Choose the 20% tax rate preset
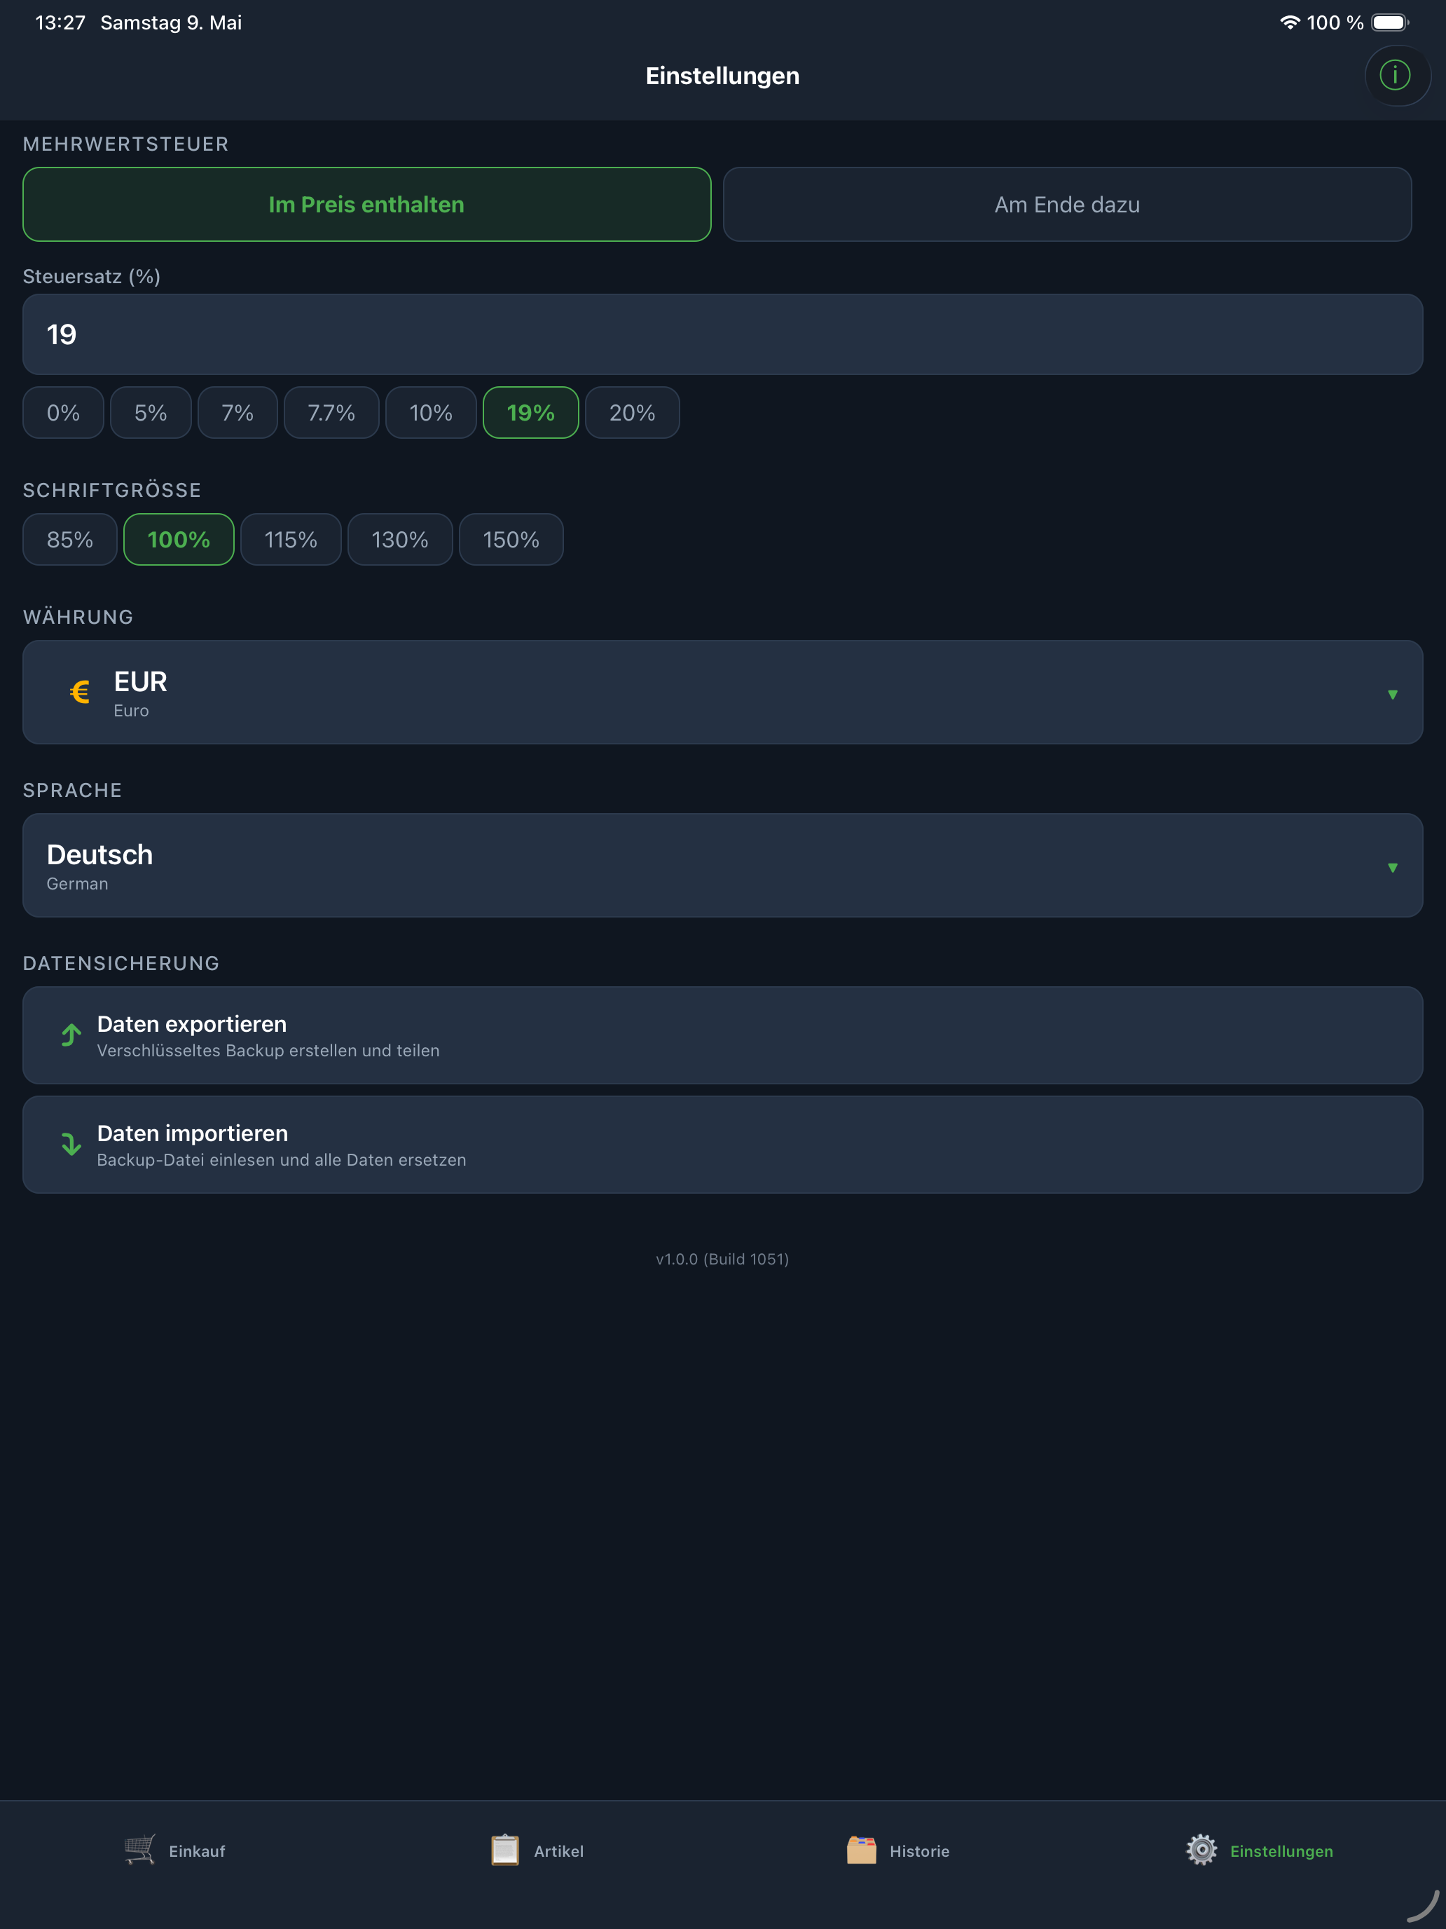 coord(632,412)
